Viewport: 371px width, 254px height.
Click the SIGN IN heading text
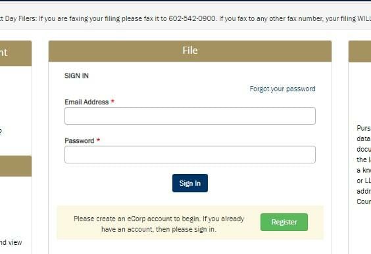point(76,75)
